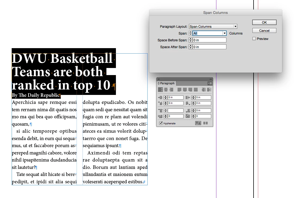Viewport: 294px width, 198px height.
Task: Click the Drop Cap Characters value field
Action: point(203,116)
